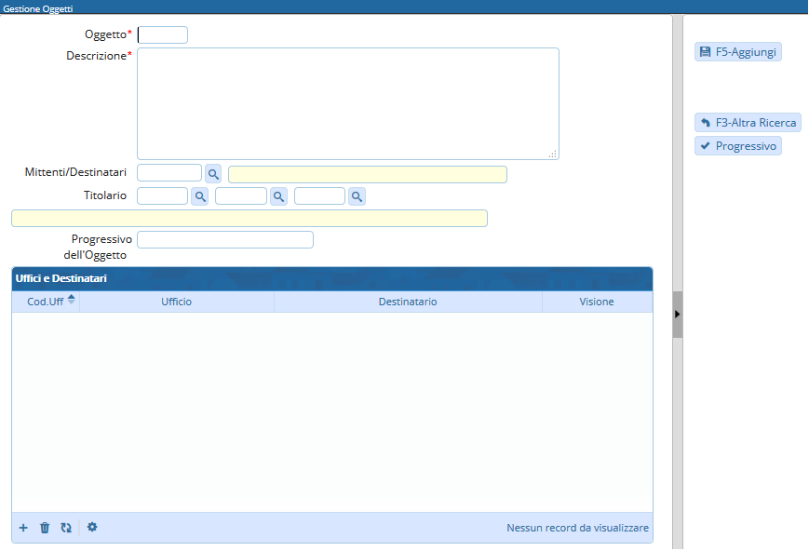Click the first Titolario search magnifier icon
Screen dimensions: 809x551
pos(199,196)
